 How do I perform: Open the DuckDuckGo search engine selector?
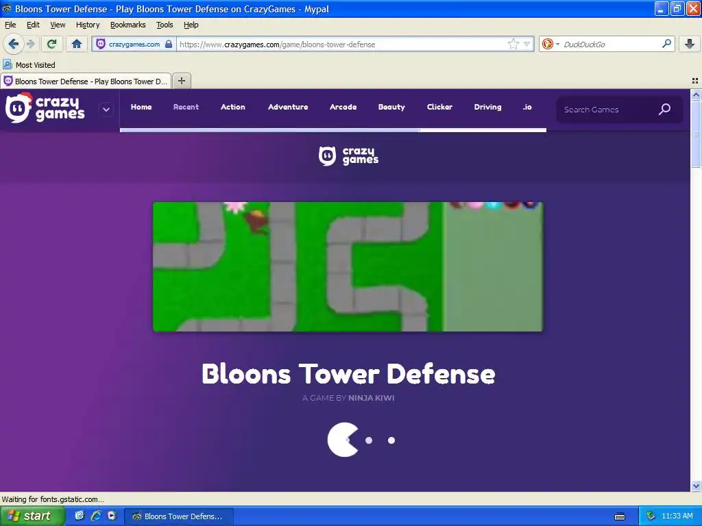coord(550,44)
